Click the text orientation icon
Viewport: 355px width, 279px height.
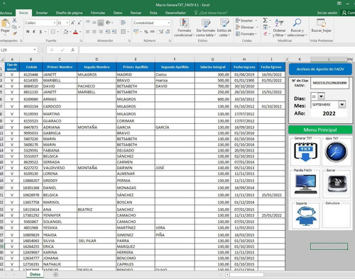pyautogui.click(x=108, y=23)
